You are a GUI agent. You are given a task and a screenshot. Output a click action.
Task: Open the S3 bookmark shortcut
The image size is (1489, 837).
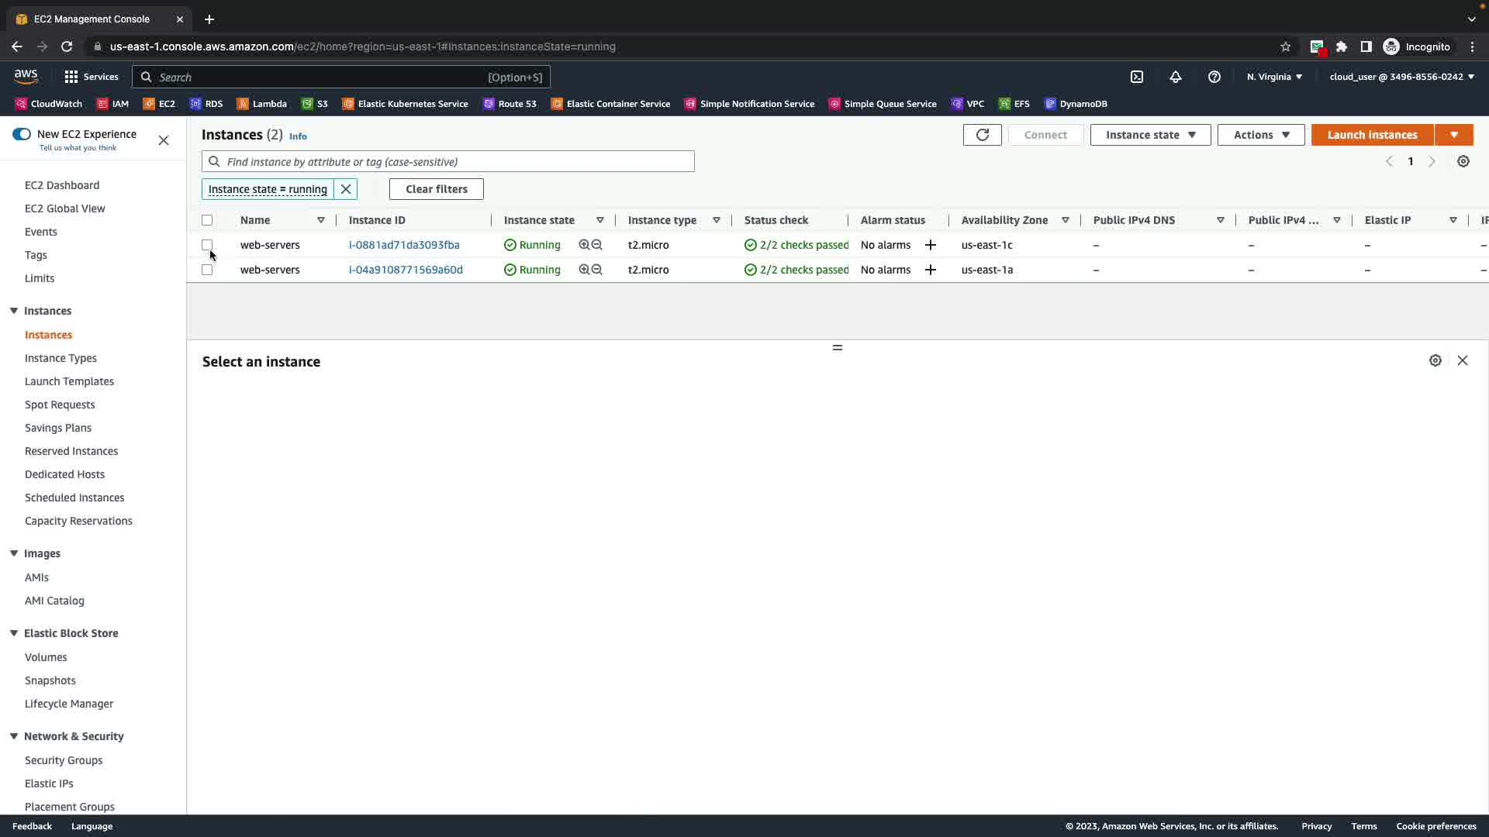[x=316, y=104]
